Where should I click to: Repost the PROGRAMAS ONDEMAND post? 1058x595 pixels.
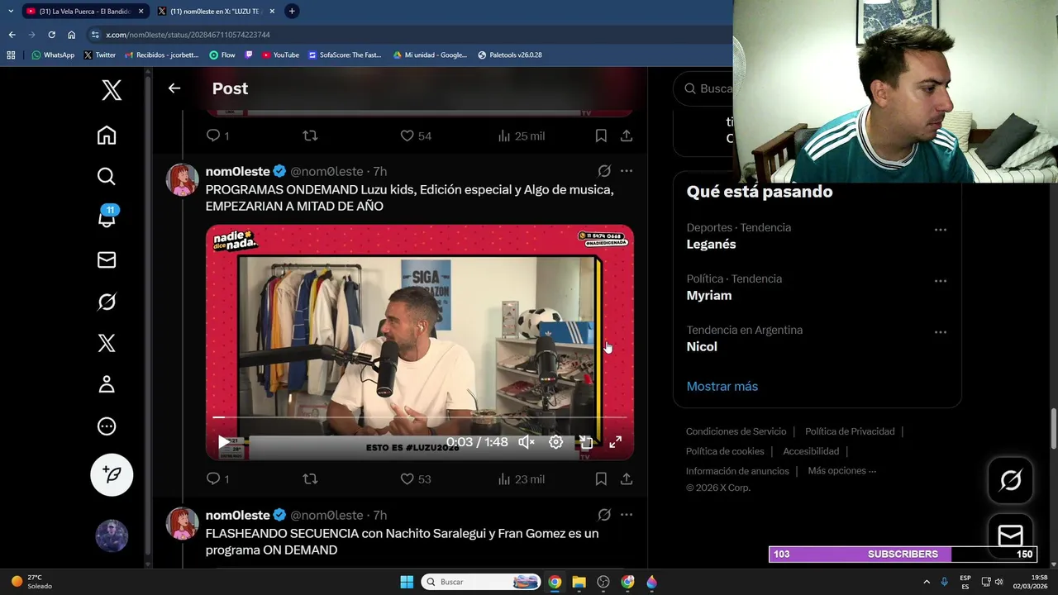(310, 478)
